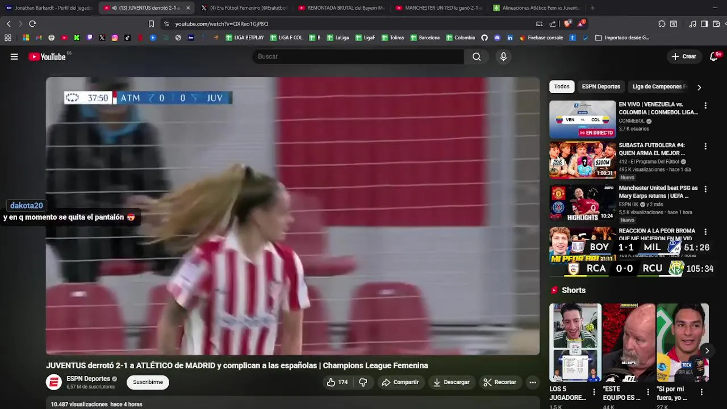Subscribe with the Suscribirme button
The height and width of the screenshot is (409, 727).
[x=148, y=382]
